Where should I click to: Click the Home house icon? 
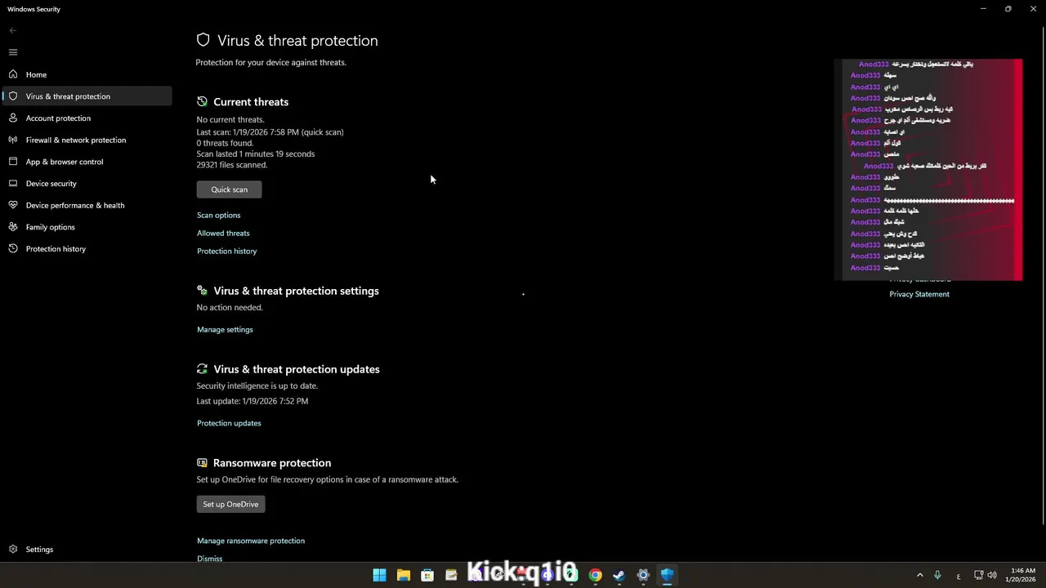click(13, 74)
